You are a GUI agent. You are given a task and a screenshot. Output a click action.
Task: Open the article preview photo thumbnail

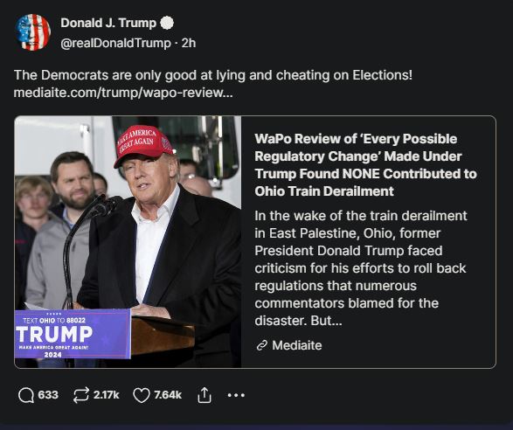tap(128, 242)
